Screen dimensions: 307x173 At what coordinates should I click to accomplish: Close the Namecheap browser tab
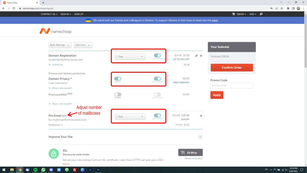tap(37, 3)
